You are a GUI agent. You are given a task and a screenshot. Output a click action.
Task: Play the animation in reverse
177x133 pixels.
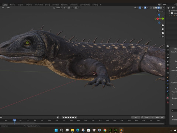(x=68, y=117)
